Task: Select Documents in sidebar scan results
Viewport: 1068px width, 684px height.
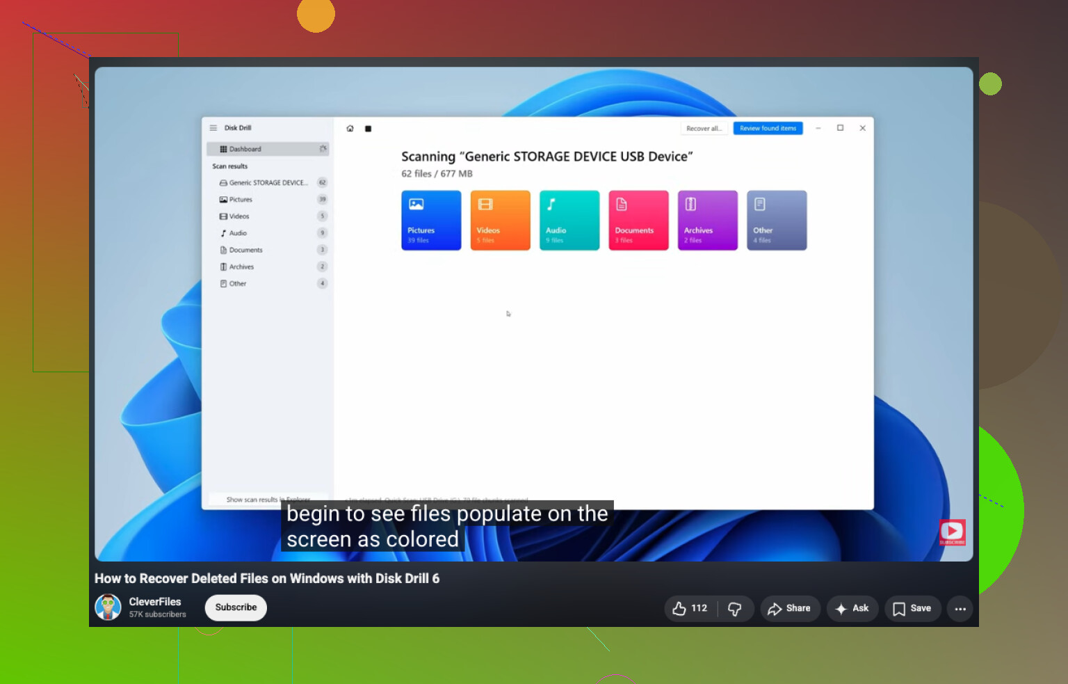Action: coord(268,250)
